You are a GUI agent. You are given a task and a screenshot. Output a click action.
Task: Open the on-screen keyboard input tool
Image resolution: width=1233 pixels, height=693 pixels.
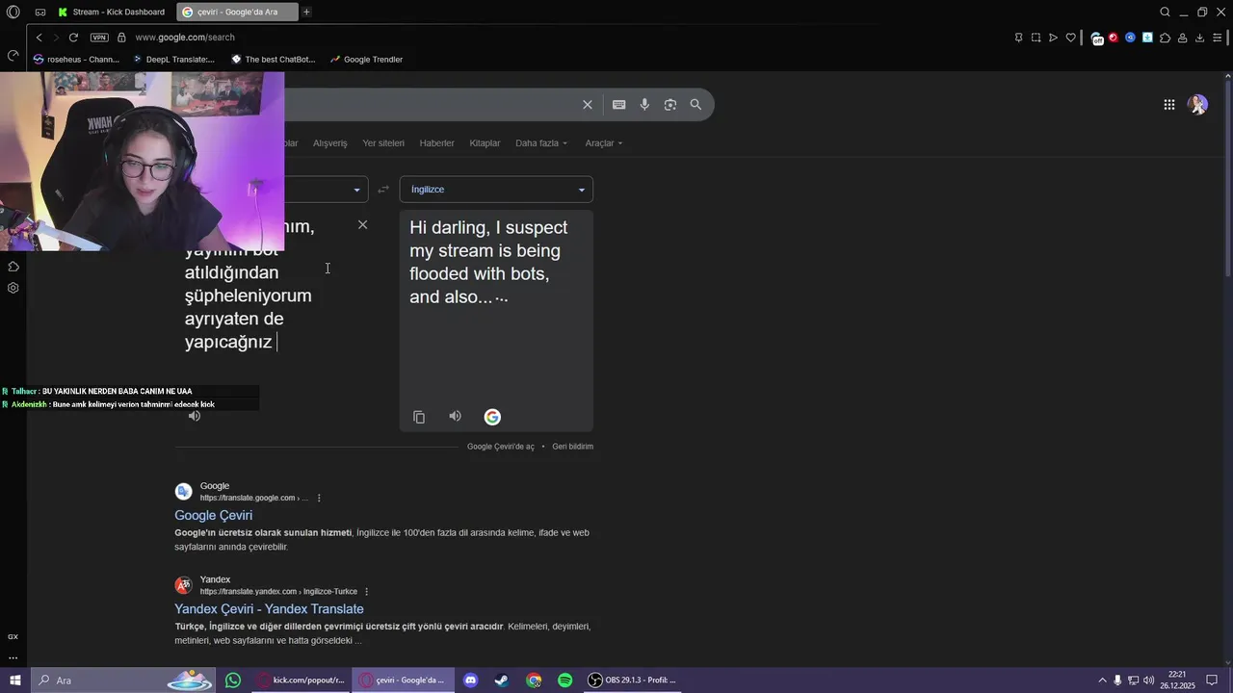click(x=618, y=105)
